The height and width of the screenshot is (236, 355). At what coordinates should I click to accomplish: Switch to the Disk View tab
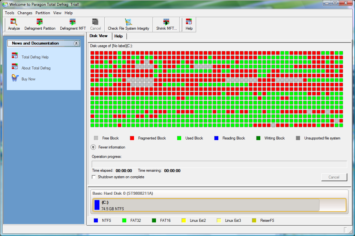pyautogui.click(x=99, y=36)
